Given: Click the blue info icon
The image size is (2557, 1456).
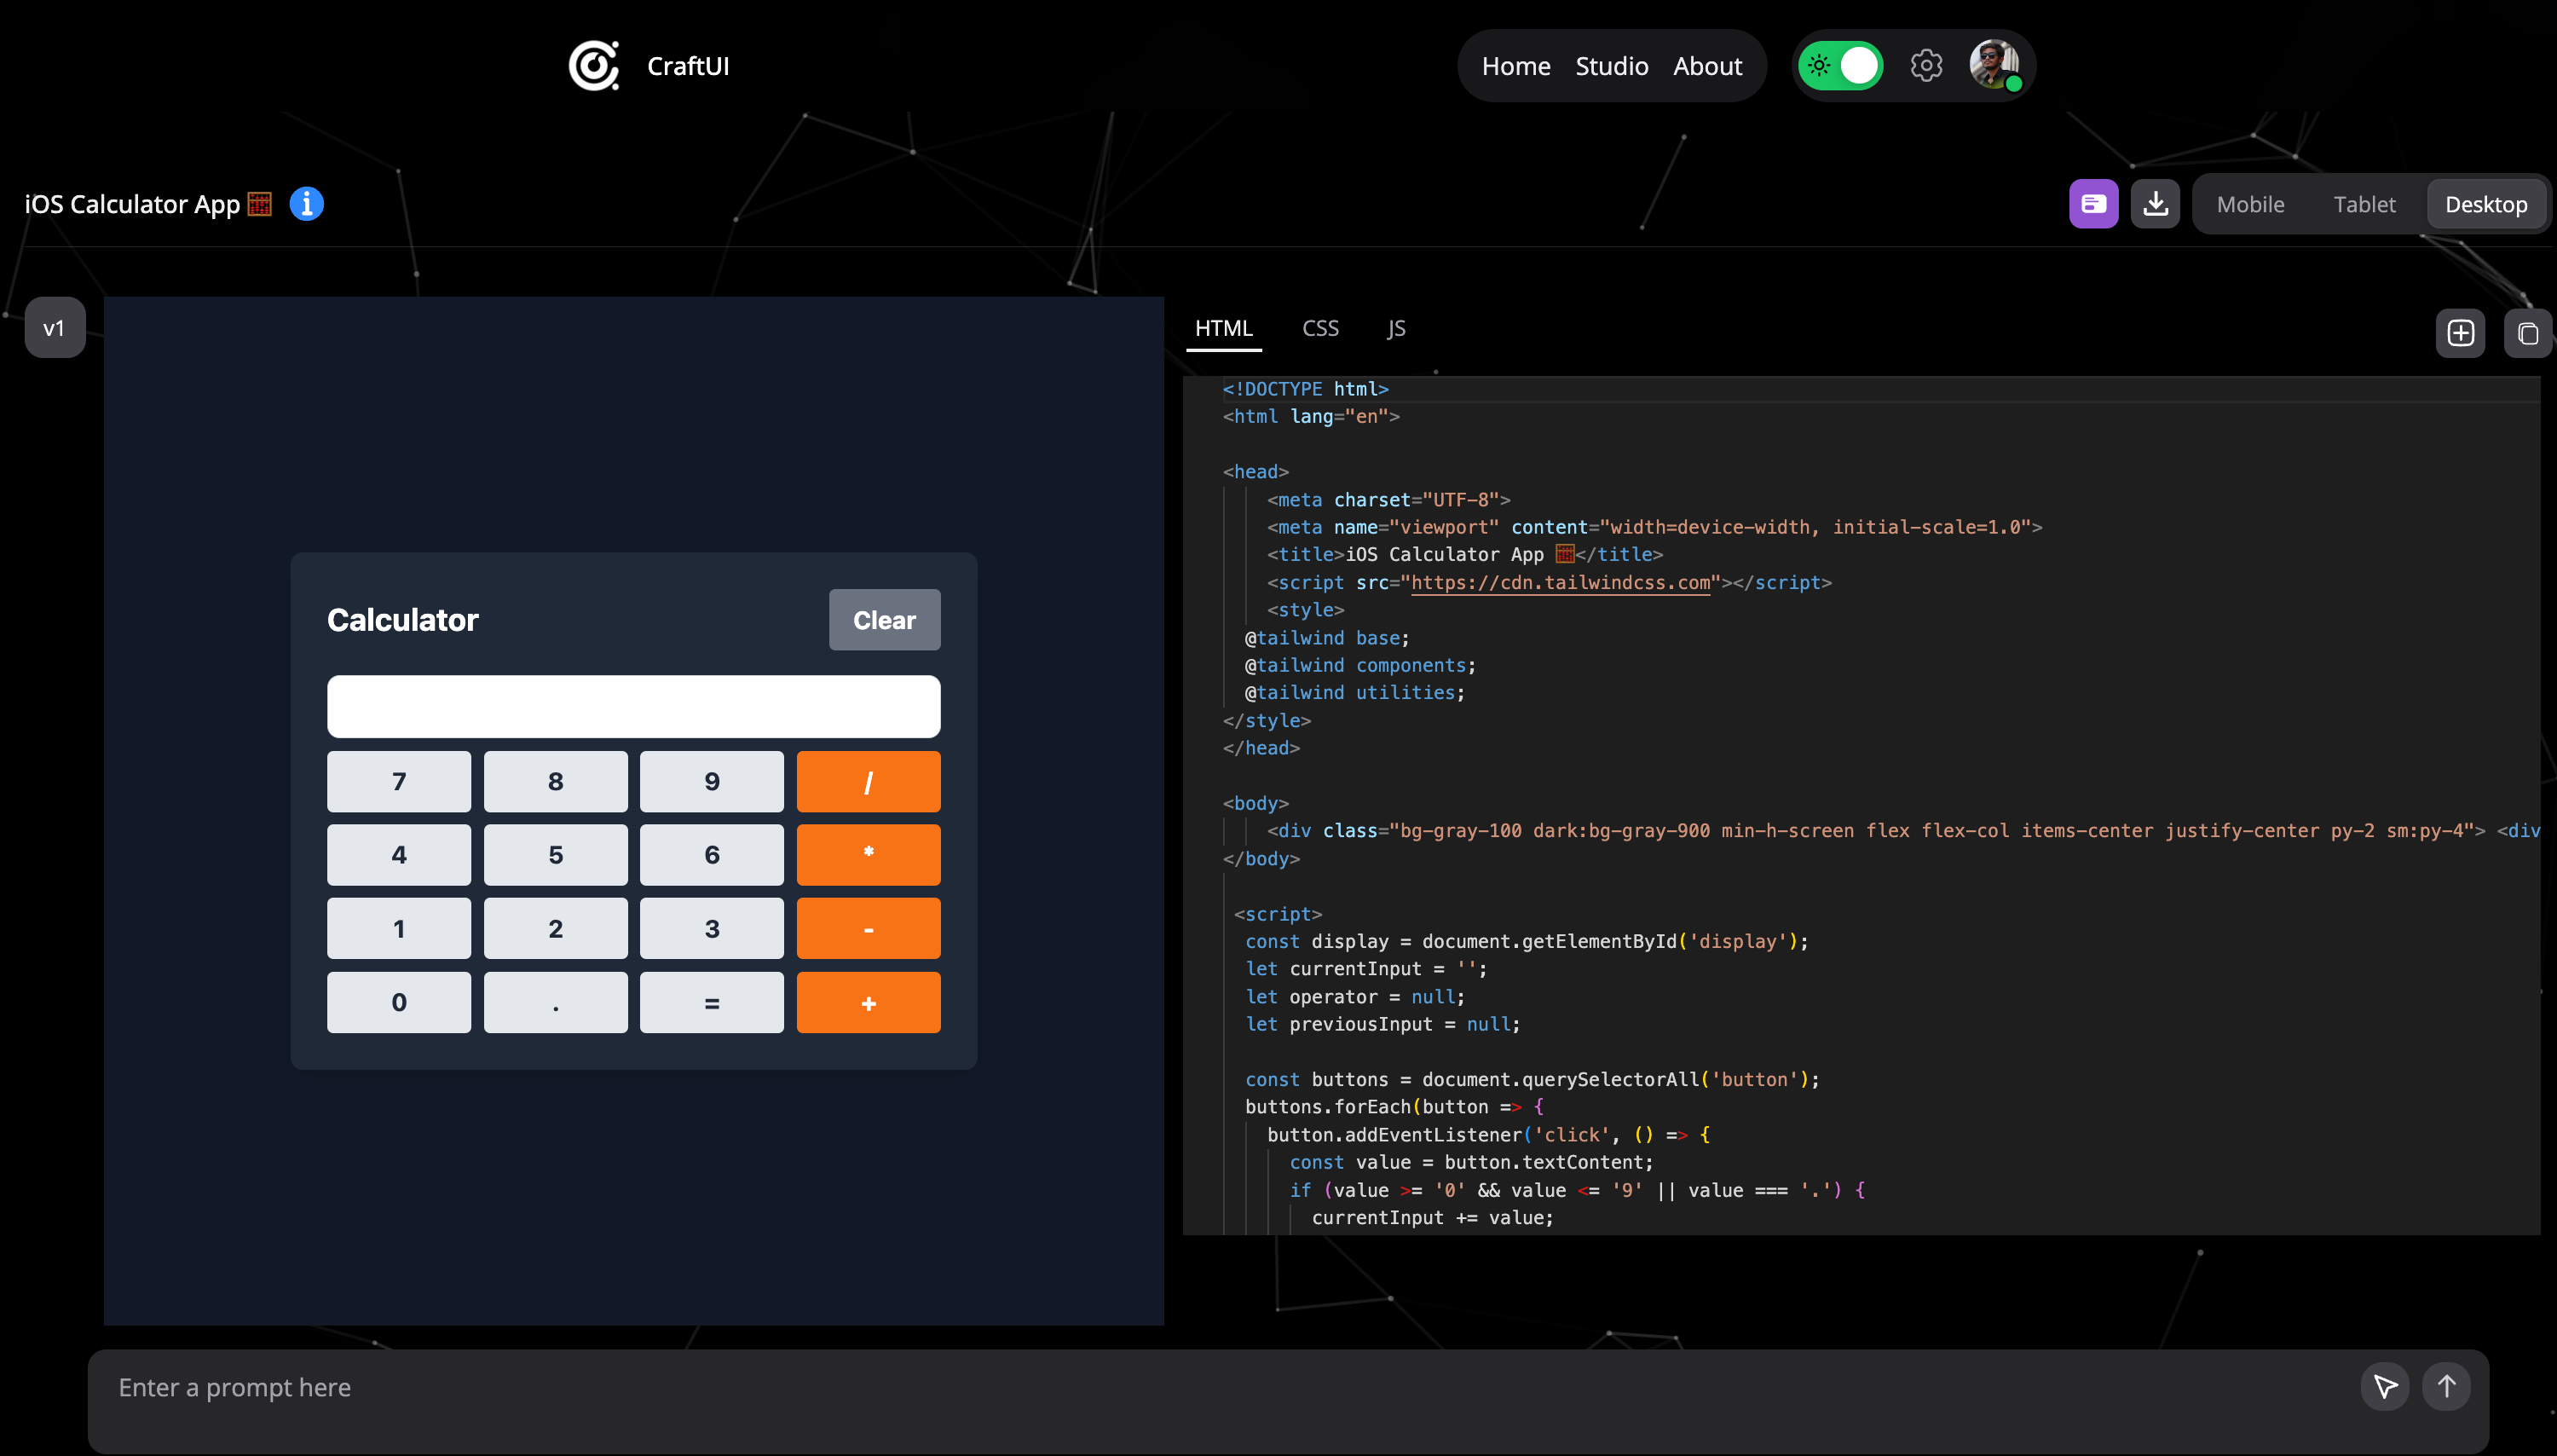Looking at the screenshot, I should tap(307, 204).
